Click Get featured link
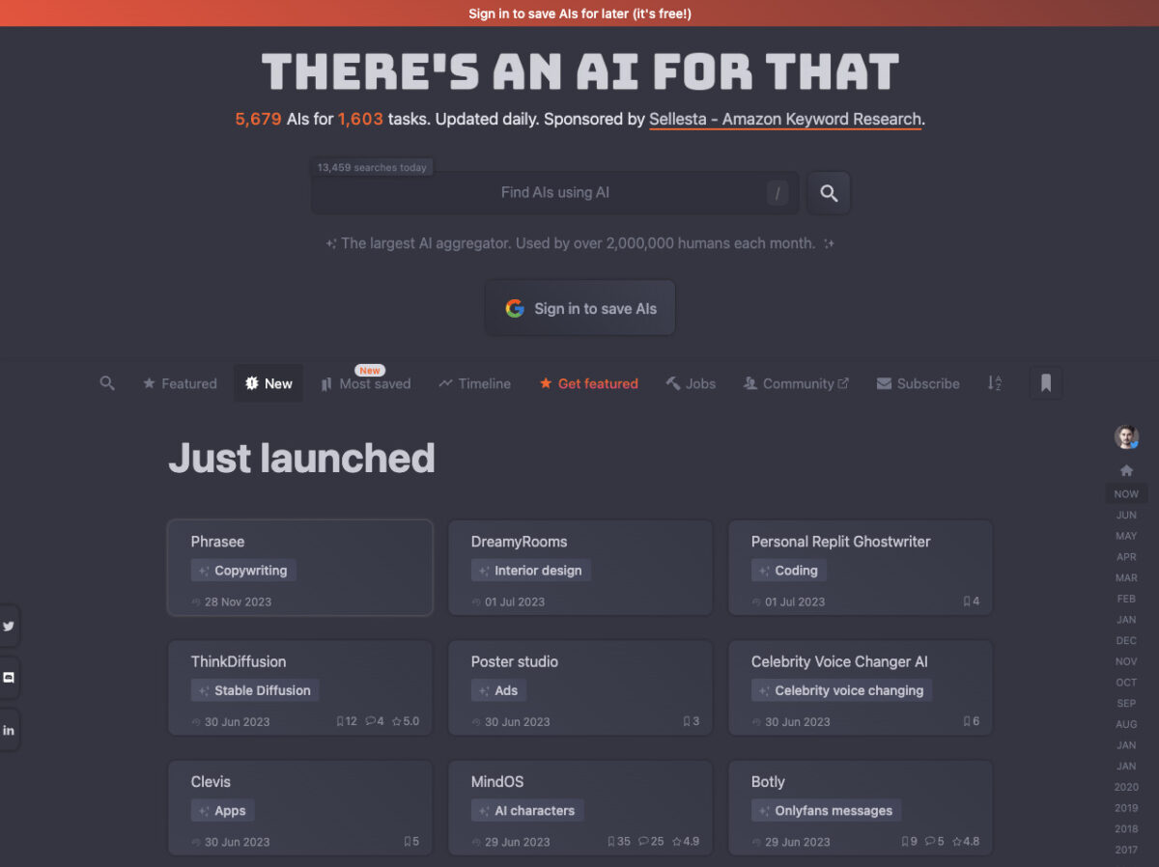The image size is (1159, 867). (588, 383)
